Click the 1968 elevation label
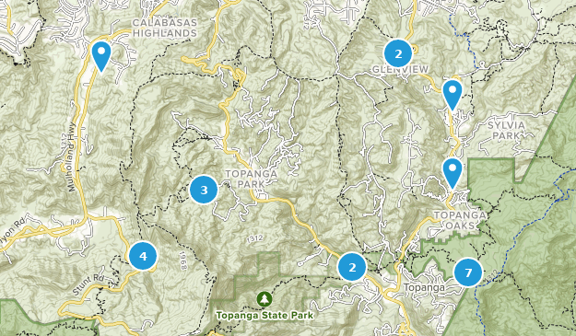 pos(183,261)
